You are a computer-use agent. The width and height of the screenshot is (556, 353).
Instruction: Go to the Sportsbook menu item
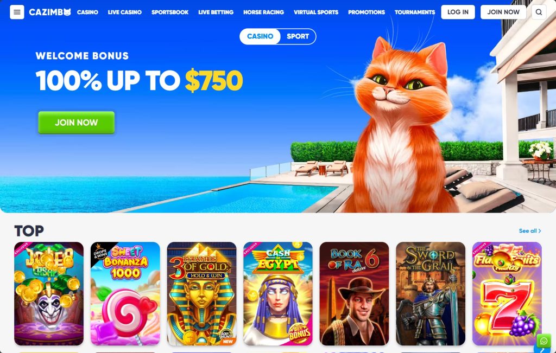click(170, 12)
